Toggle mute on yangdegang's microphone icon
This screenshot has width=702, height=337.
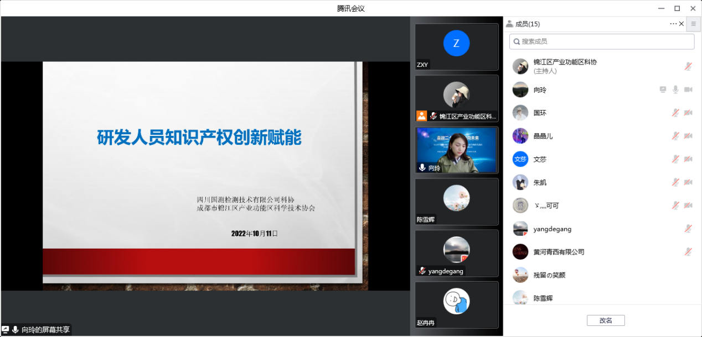coord(688,228)
